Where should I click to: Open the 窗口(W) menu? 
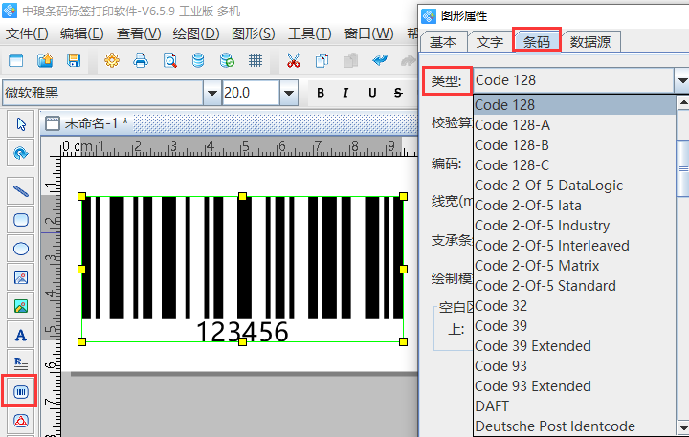pyautogui.click(x=369, y=33)
